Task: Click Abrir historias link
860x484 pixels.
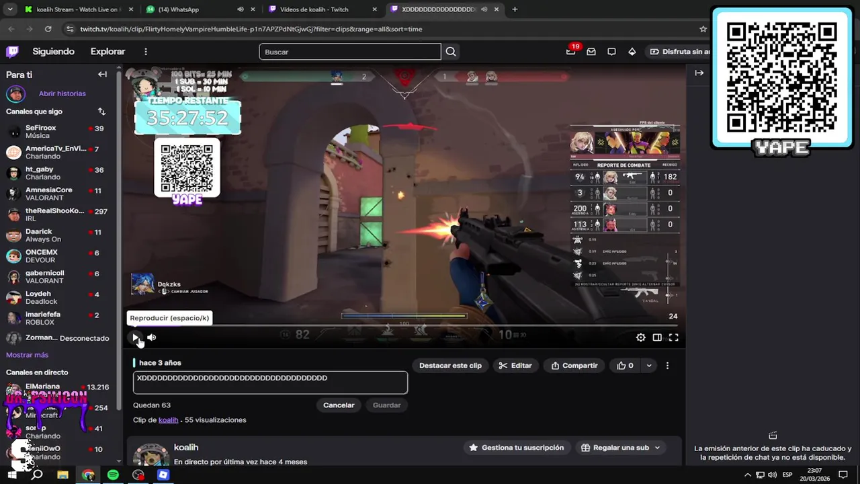Action: click(62, 94)
